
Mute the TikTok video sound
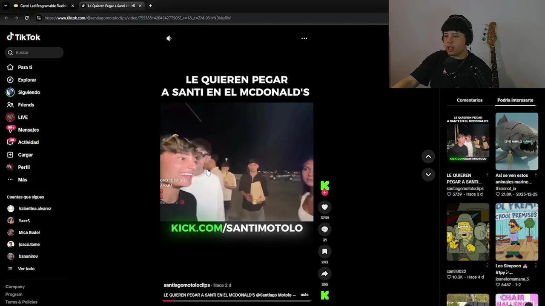coord(169,38)
